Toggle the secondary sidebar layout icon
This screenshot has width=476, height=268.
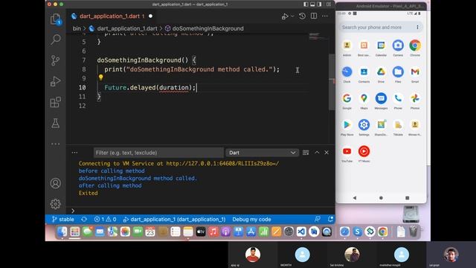point(319,4)
